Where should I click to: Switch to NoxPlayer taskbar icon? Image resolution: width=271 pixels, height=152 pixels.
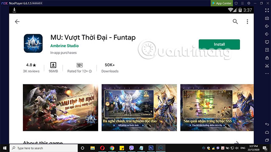pyautogui.click(x=160, y=148)
